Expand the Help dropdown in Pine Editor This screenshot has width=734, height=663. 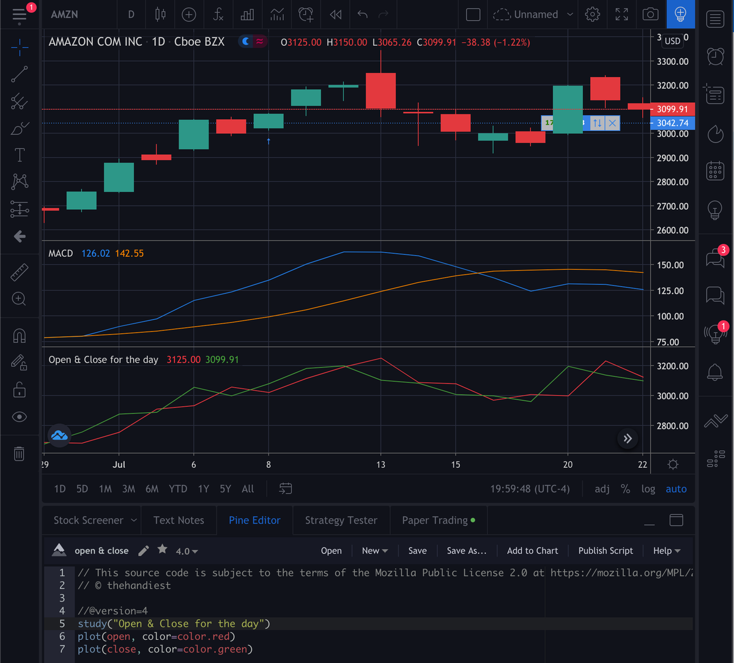tap(667, 550)
